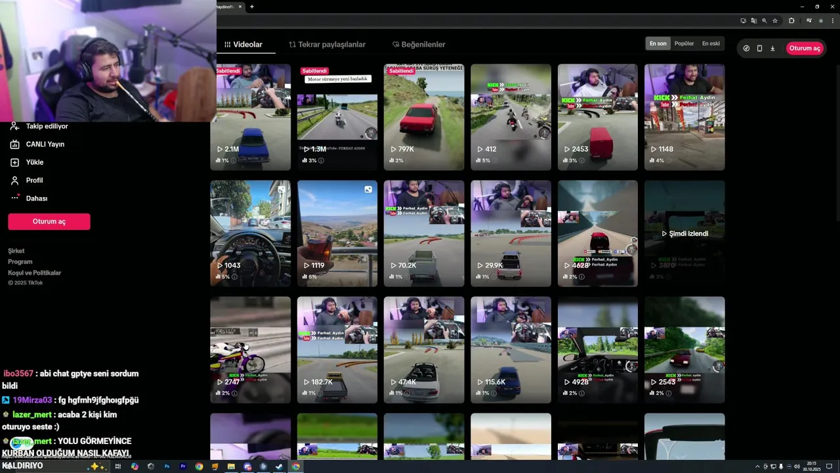This screenshot has width=840, height=473.
Task: Click the Yükle plus icon
Action: pos(14,162)
